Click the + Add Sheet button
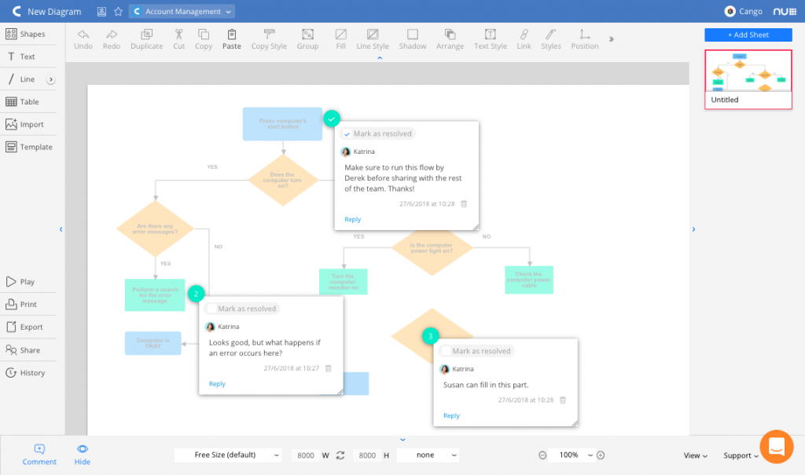Image resolution: width=805 pixels, height=475 pixels. coord(748,35)
